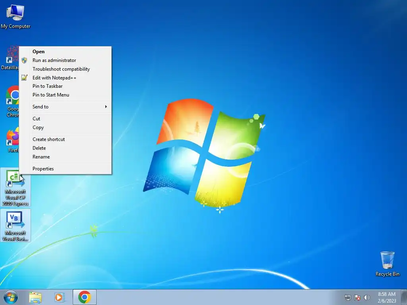This screenshot has height=305, width=407.
Task: Open the Windows Start button
Action: point(11,297)
